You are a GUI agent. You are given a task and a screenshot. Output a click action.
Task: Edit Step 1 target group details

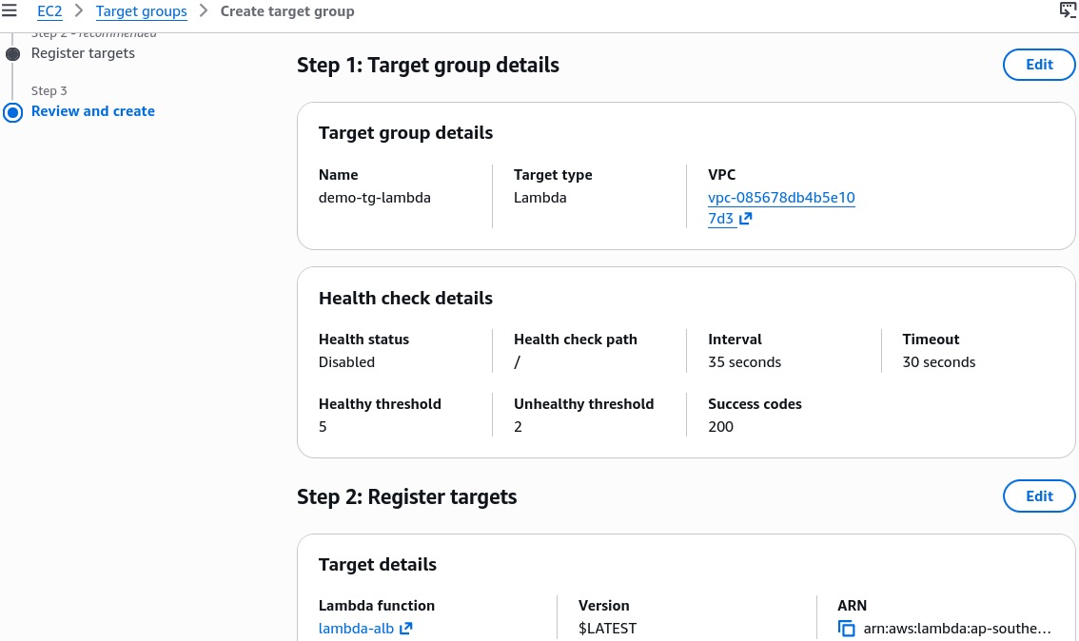pos(1039,65)
